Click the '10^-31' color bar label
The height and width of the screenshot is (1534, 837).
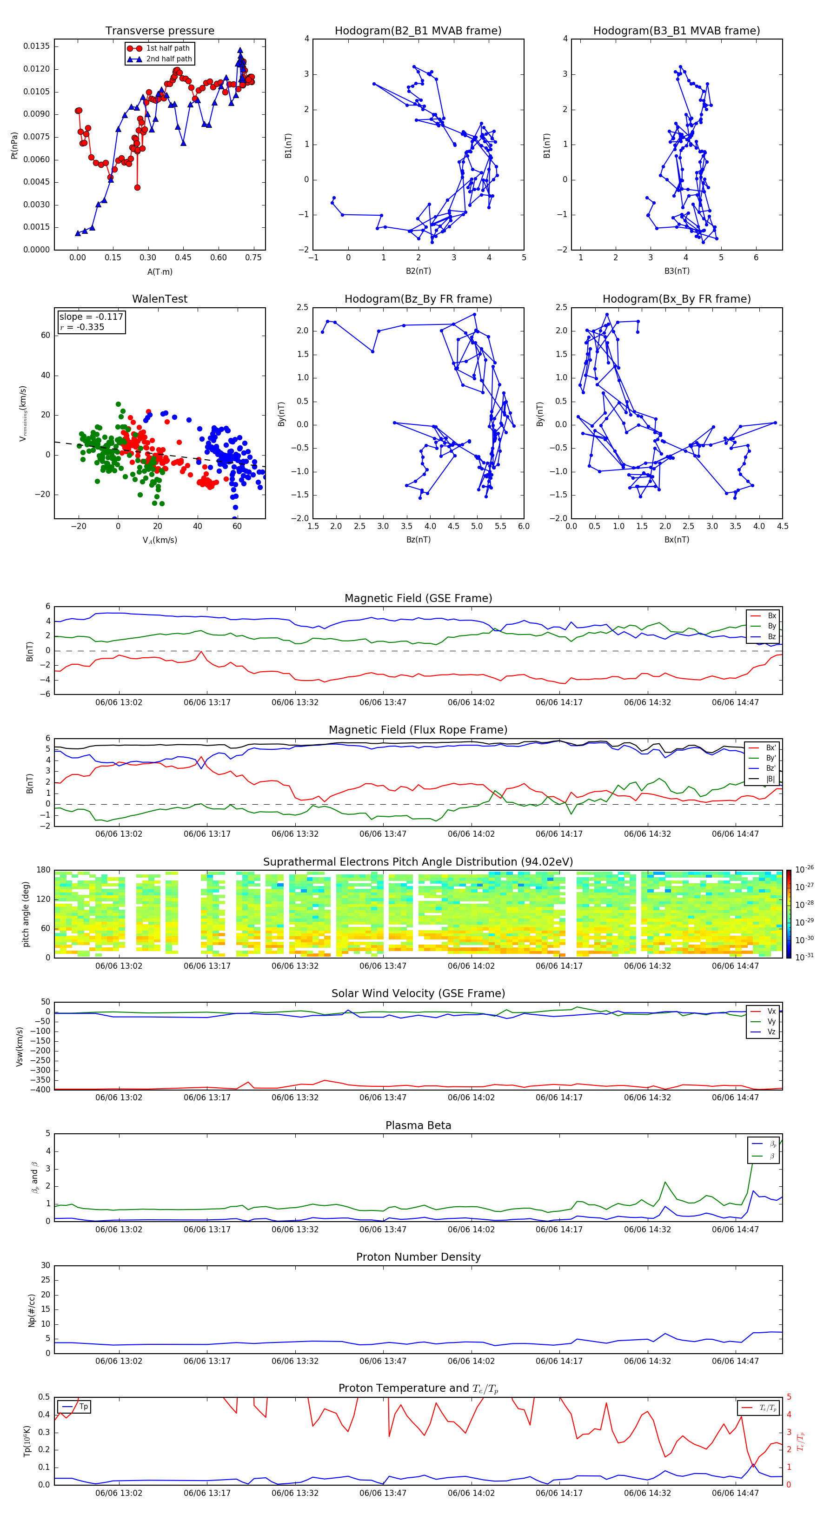pos(804,957)
